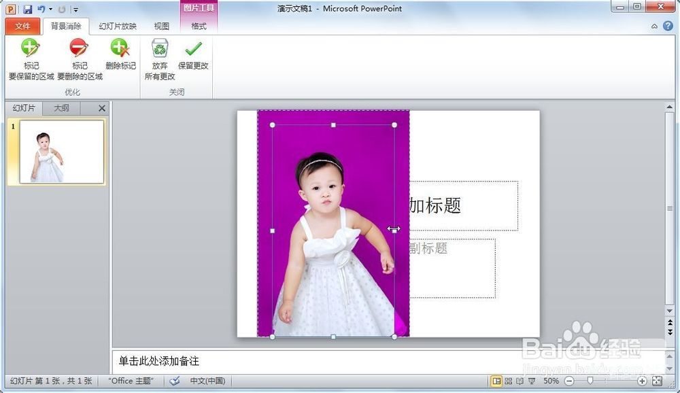Click the zoom slider handle
This screenshot has width=680, height=393.
(x=590, y=381)
